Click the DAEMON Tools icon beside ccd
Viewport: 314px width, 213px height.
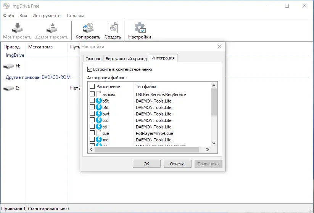tap(99, 120)
